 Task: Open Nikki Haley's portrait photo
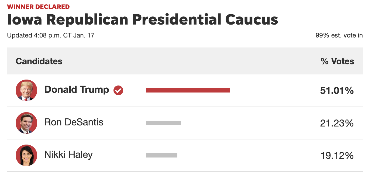(x=26, y=155)
